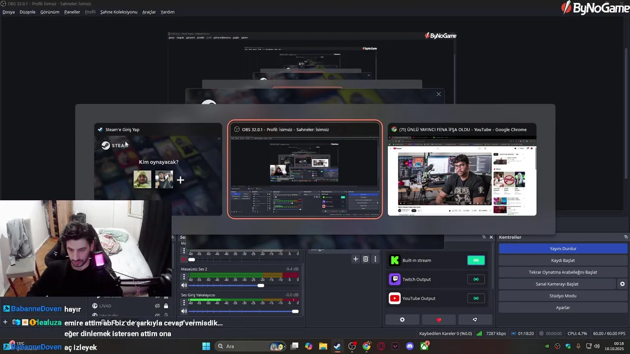Open Xbox app from the taskbar
Viewport: 630px width, 354px height.
point(424,346)
